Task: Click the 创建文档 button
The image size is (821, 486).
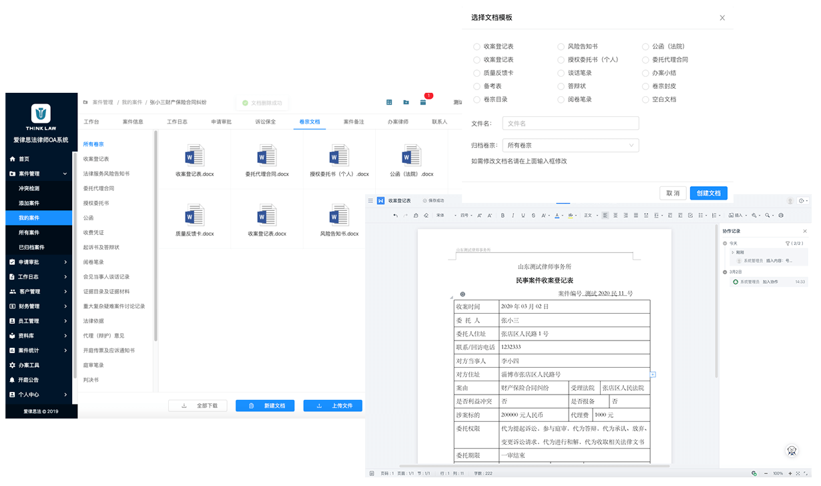Action: click(708, 193)
